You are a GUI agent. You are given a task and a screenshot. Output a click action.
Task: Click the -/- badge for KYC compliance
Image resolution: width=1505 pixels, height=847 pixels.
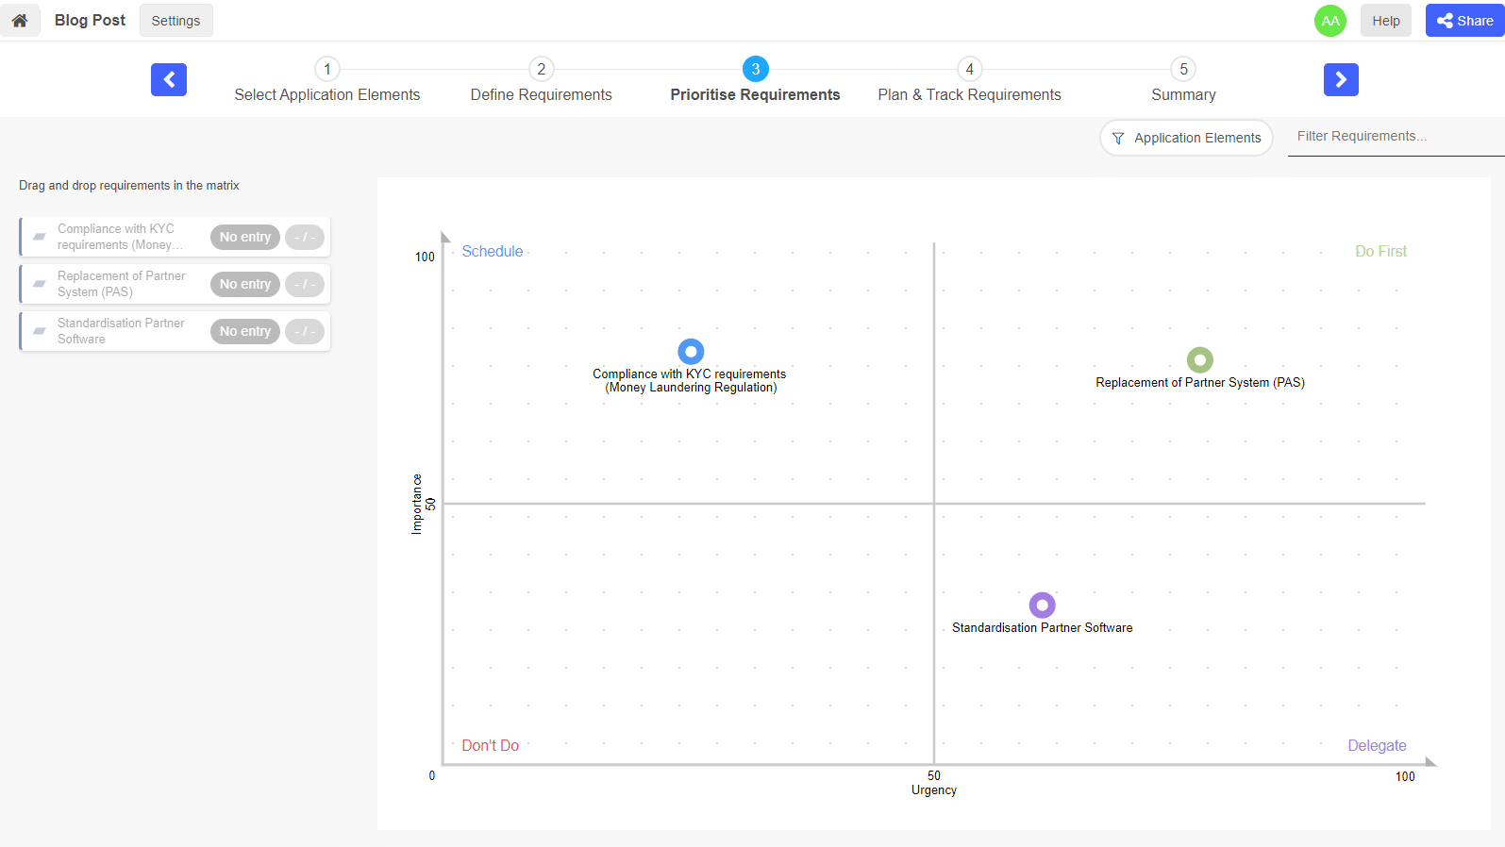click(x=305, y=237)
